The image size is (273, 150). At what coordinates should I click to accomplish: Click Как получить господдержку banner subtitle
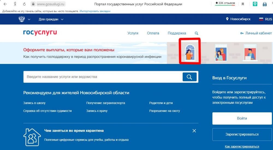click(92, 57)
